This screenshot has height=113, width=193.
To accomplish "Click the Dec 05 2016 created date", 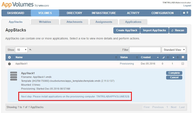I will 148,64.
